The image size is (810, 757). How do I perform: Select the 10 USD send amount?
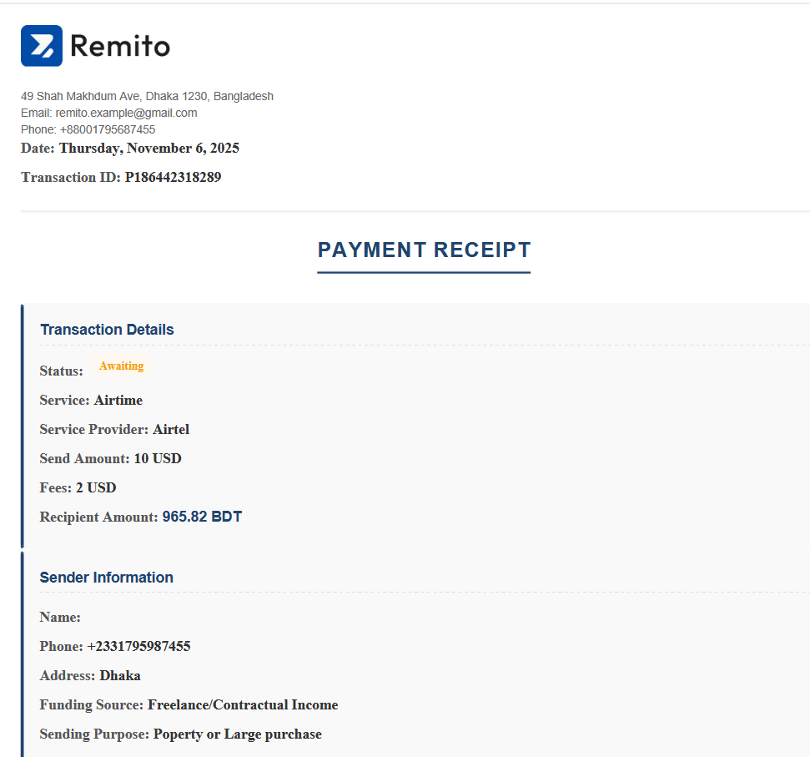tap(158, 459)
